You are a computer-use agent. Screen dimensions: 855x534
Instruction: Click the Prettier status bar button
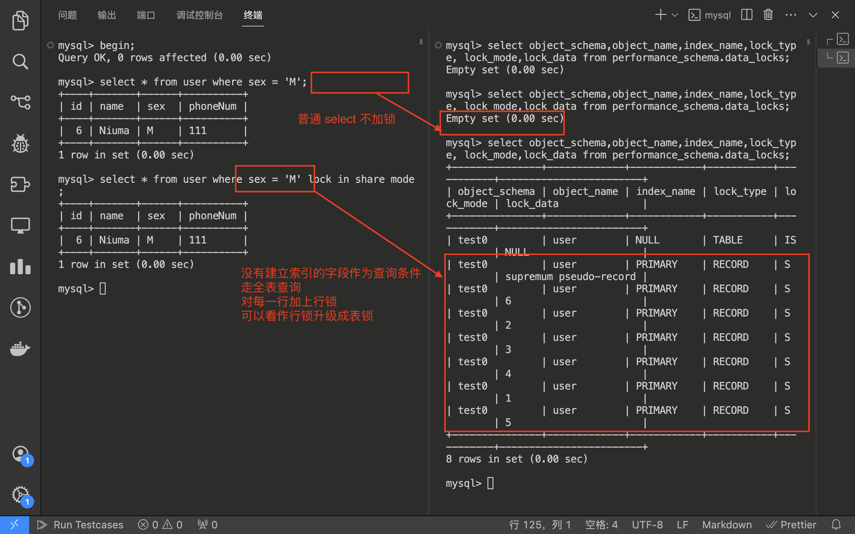pos(791,525)
